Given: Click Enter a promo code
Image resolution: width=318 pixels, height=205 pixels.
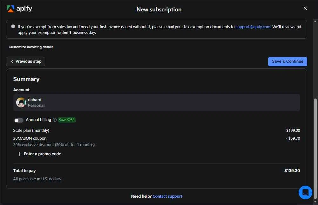Looking at the screenshot, I should (42, 154).
